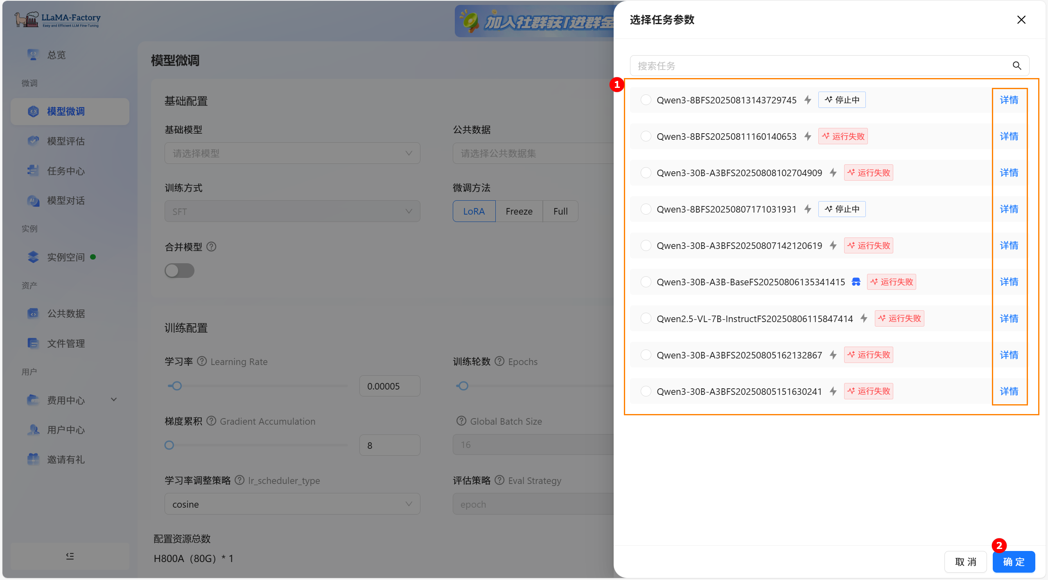Select the Freeze fine-tuning tab
This screenshot has width=1048, height=580.
[x=519, y=211]
